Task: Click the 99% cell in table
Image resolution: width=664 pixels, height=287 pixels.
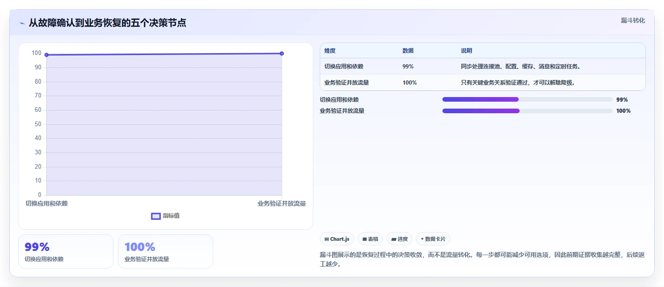Action: click(x=408, y=67)
